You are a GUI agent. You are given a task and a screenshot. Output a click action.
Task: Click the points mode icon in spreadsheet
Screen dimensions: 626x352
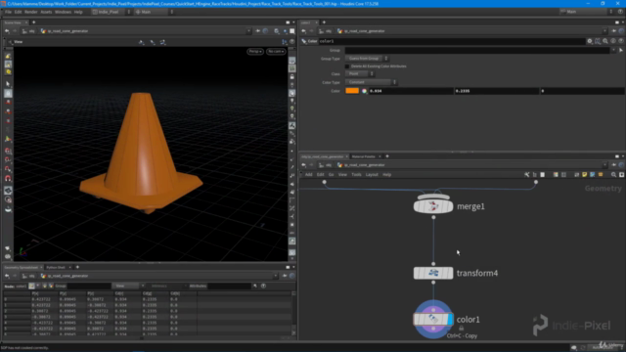coord(31,286)
